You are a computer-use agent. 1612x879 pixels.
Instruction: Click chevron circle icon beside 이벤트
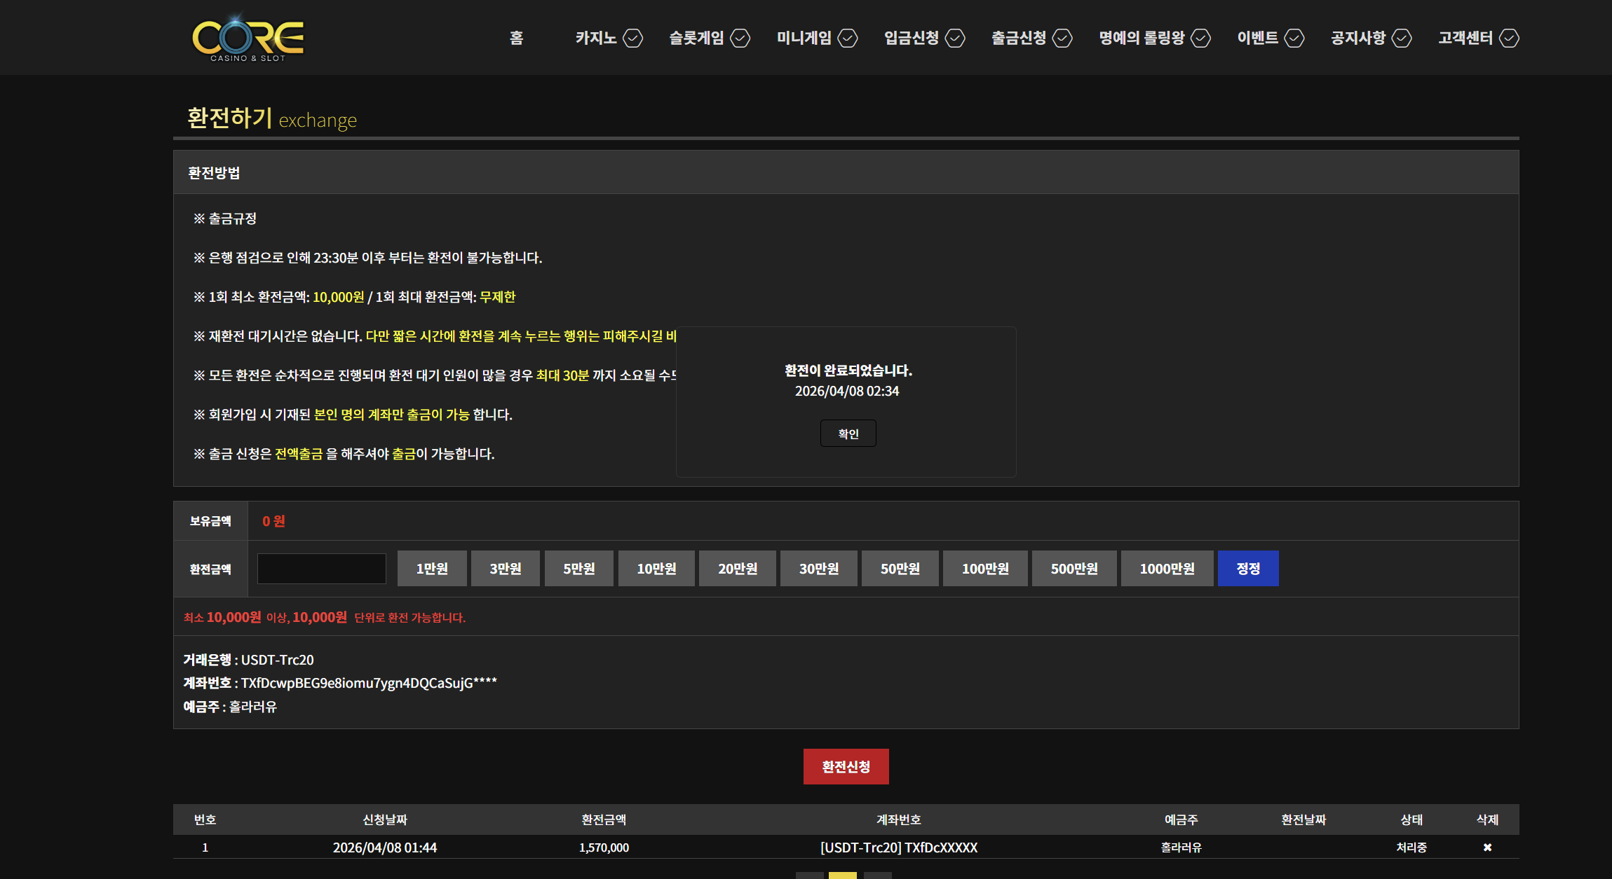(x=1294, y=38)
